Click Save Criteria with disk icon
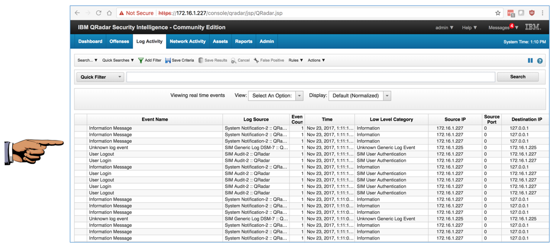The width and height of the screenshot is (554, 248). [179, 61]
